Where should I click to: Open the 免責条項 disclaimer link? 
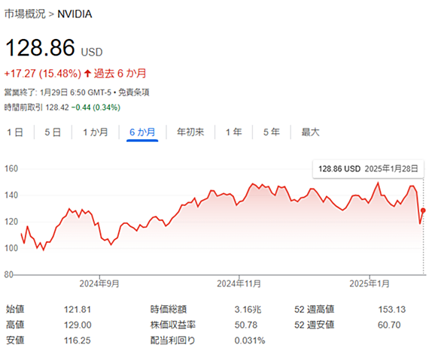(134, 92)
